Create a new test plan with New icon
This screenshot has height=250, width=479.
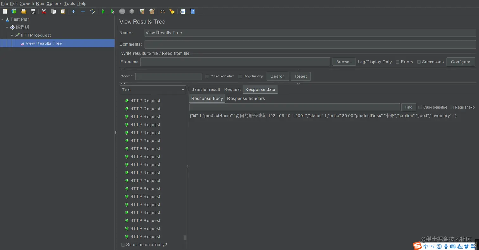click(x=5, y=11)
